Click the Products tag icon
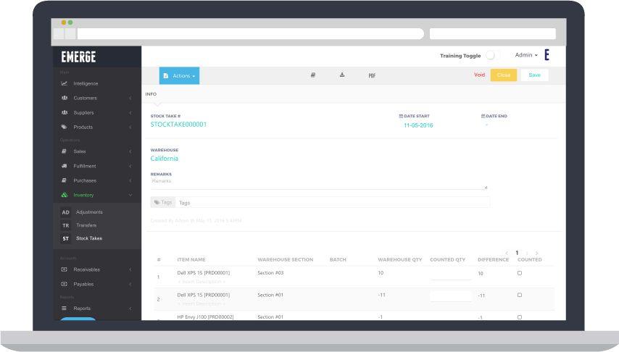Screen dimensions: 619x352 [64, 127]
